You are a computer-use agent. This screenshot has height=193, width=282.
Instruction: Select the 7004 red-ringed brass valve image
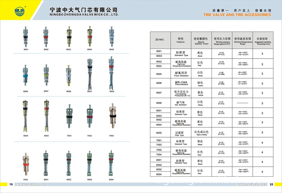point(26,163)
